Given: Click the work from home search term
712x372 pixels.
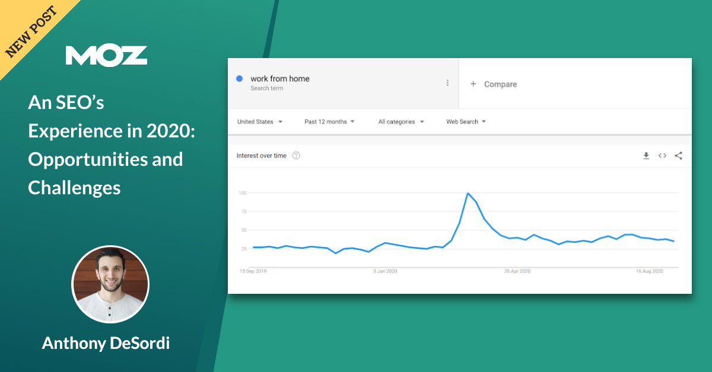Looking at the screenshot, I should (x=280, y=78).
